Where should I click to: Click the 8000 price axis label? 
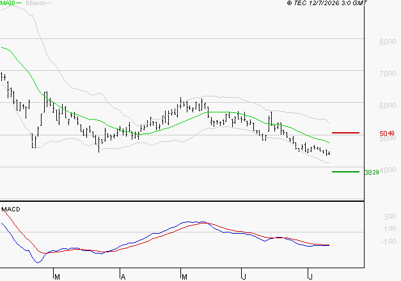tap(388, 42)
